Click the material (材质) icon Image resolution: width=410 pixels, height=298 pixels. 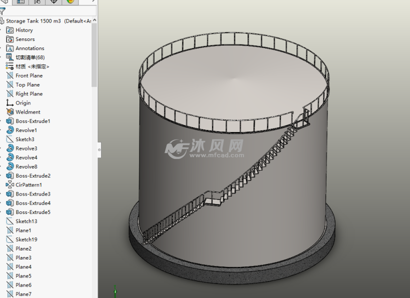point(10,66)
